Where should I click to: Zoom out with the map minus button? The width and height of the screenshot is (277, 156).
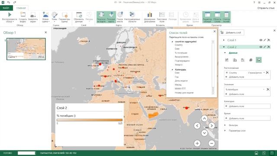tap(212, 143)
